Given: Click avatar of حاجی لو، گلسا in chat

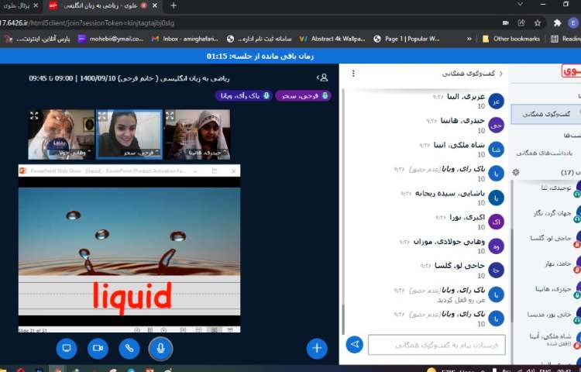Looking at the screenshot, I should (496, 270).
